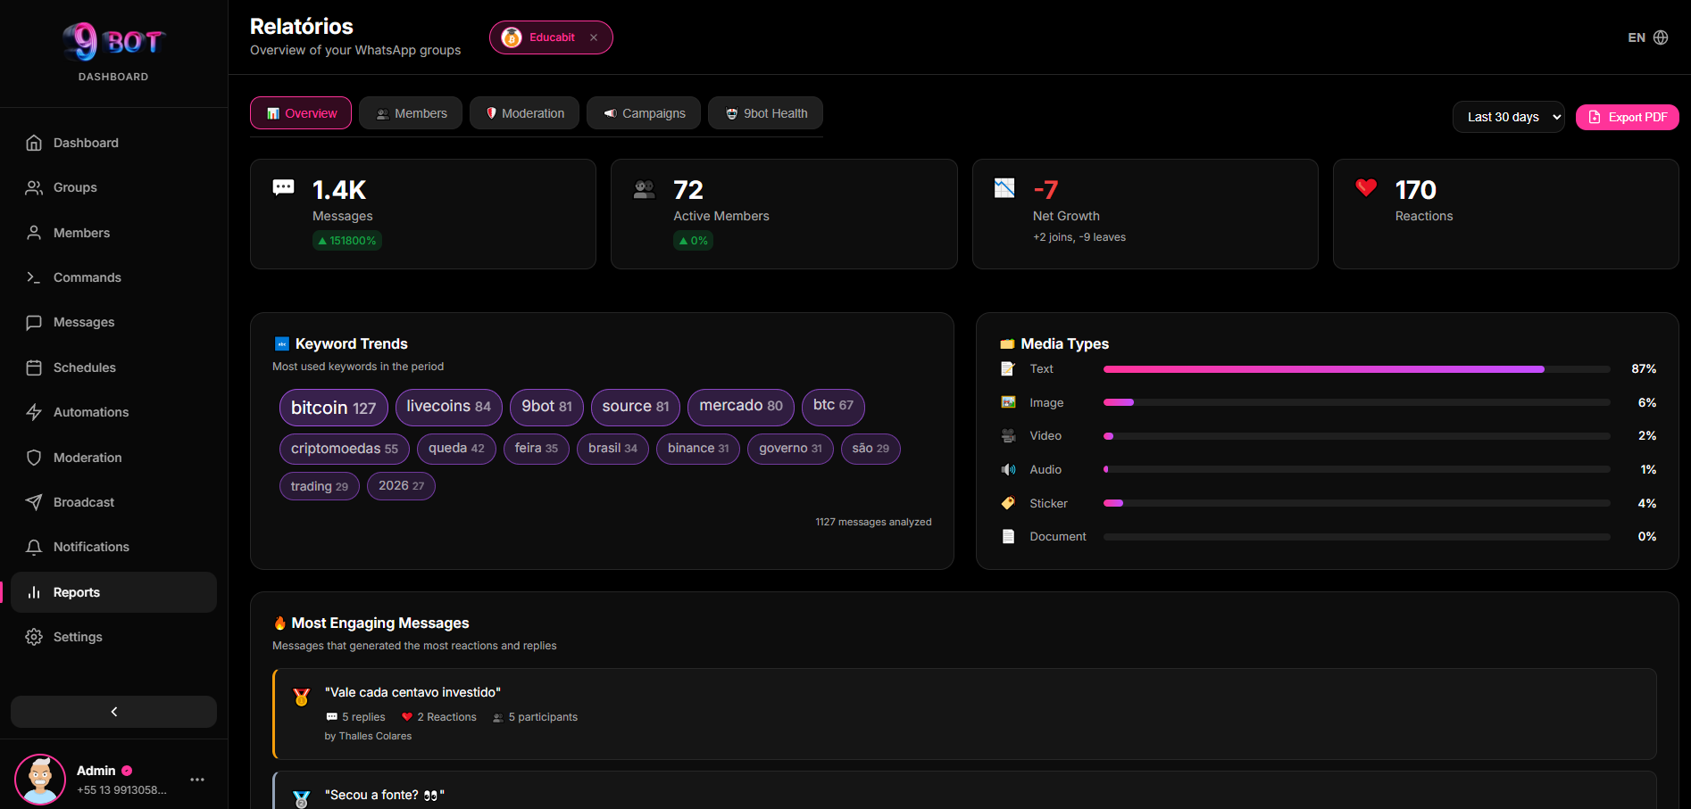The width and height of the screenshot is (1691, 809).
Task: Open Moderation in the sidebar
Action: 86,457
